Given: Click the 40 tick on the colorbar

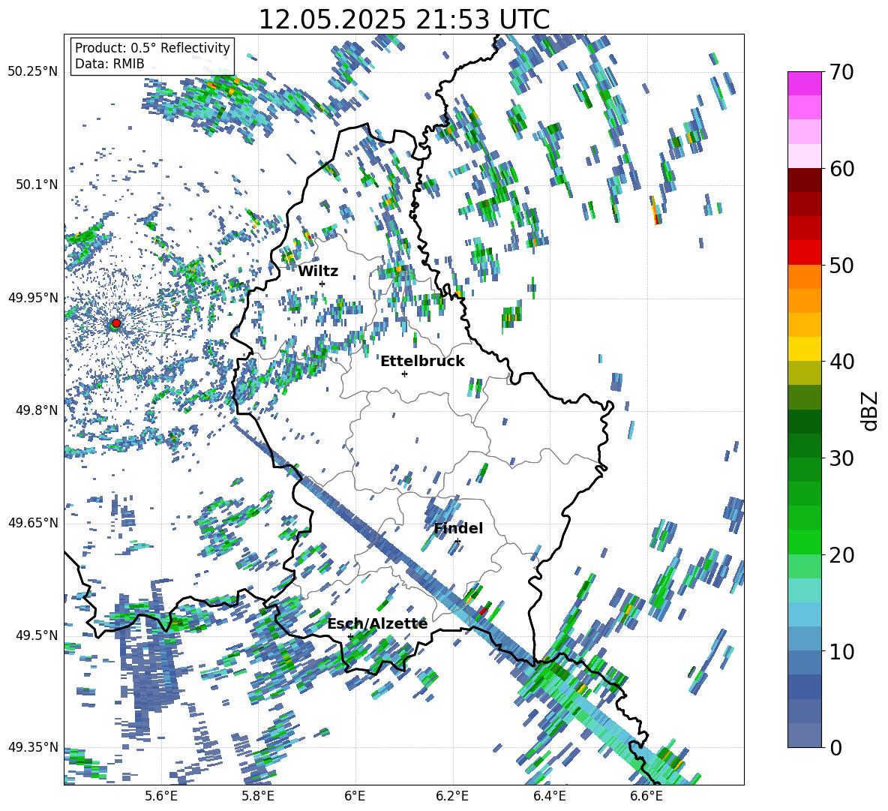Looking at the screenshot, I should click(841, 362).
